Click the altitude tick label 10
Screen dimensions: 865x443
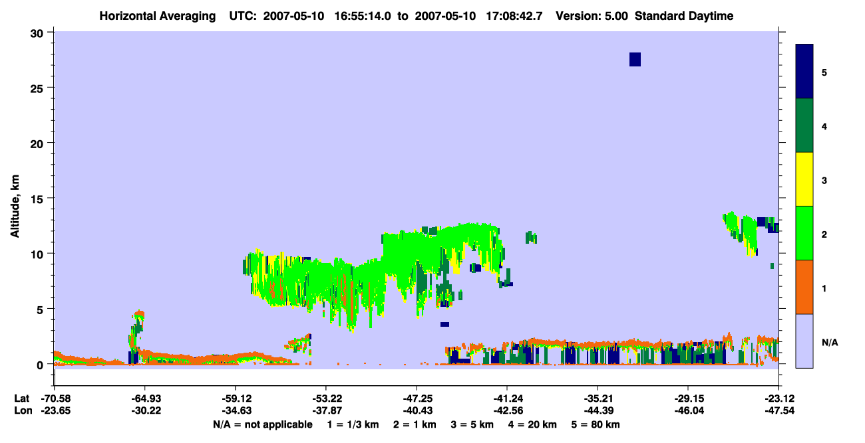pyautogui.click(x=39, y=254)
